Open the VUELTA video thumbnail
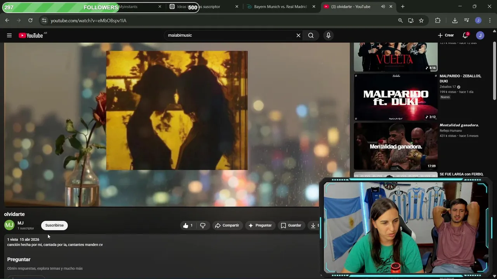Viewport: 497px width, 279px height. (396, 57)
